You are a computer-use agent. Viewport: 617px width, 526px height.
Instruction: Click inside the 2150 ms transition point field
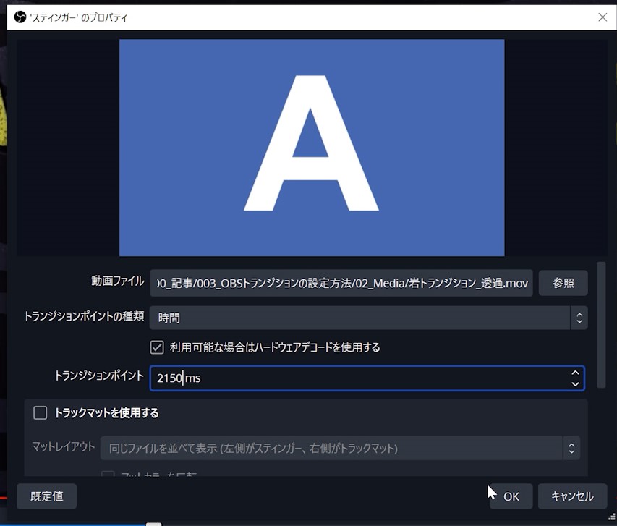[289, 378]
